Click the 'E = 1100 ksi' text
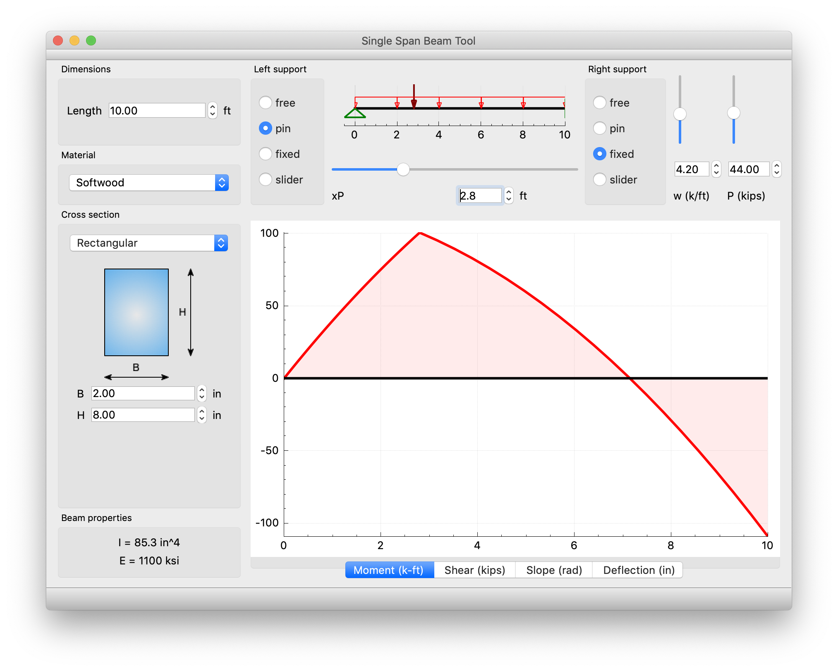The image size is (838, 671). tap(149, 561)
